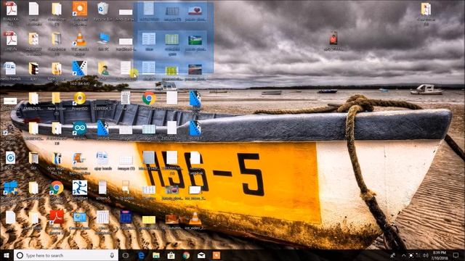Activate the Cortana microphone icon
Image resolution: width=465 pixels, height=261 pixels.
click(112, 255)
